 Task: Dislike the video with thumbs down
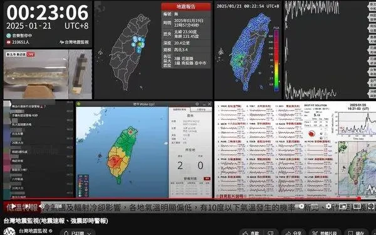pos(271,233)
